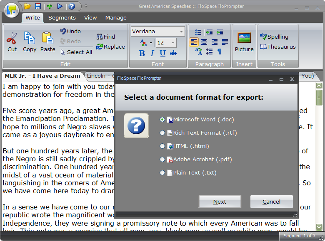This screenshot has height=241, width=325.
Task: Click the large question mark dialog icon
Action: coord(136,125)
